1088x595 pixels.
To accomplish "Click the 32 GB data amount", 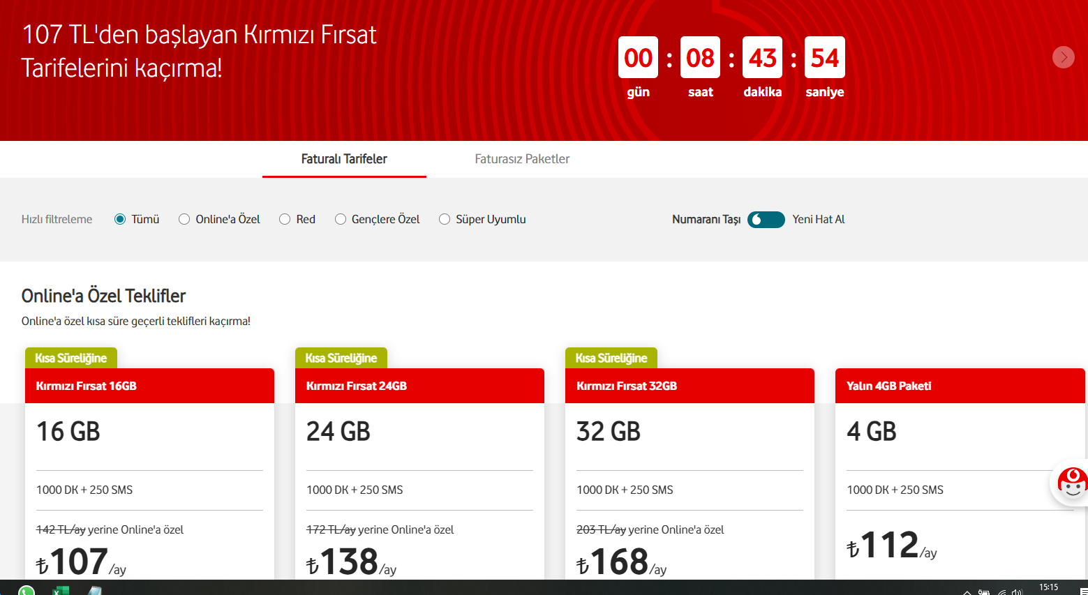I will 609,432.
